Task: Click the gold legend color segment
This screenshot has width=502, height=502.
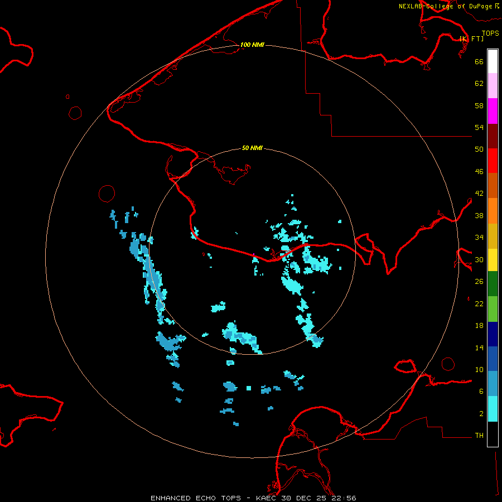Action: [493, 236]
